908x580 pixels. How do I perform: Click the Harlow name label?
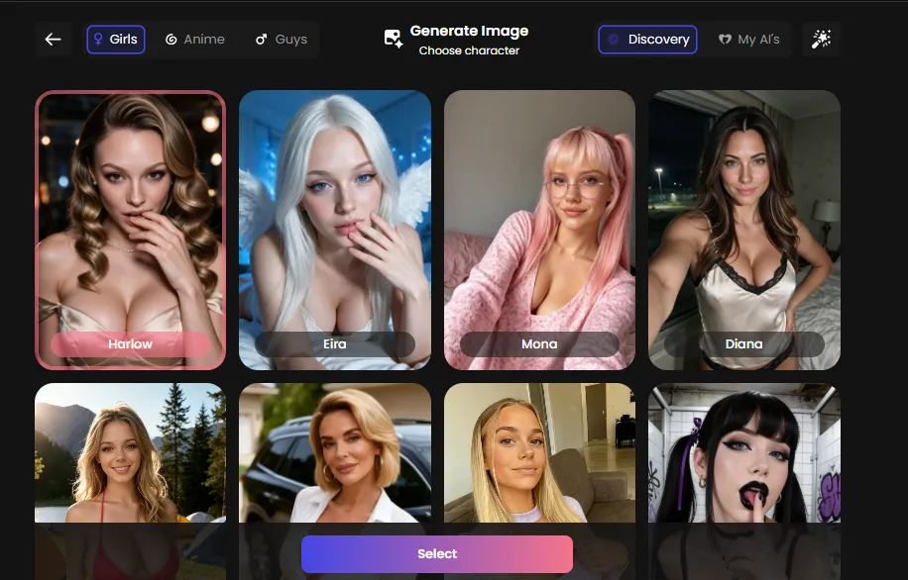point(130,344)
